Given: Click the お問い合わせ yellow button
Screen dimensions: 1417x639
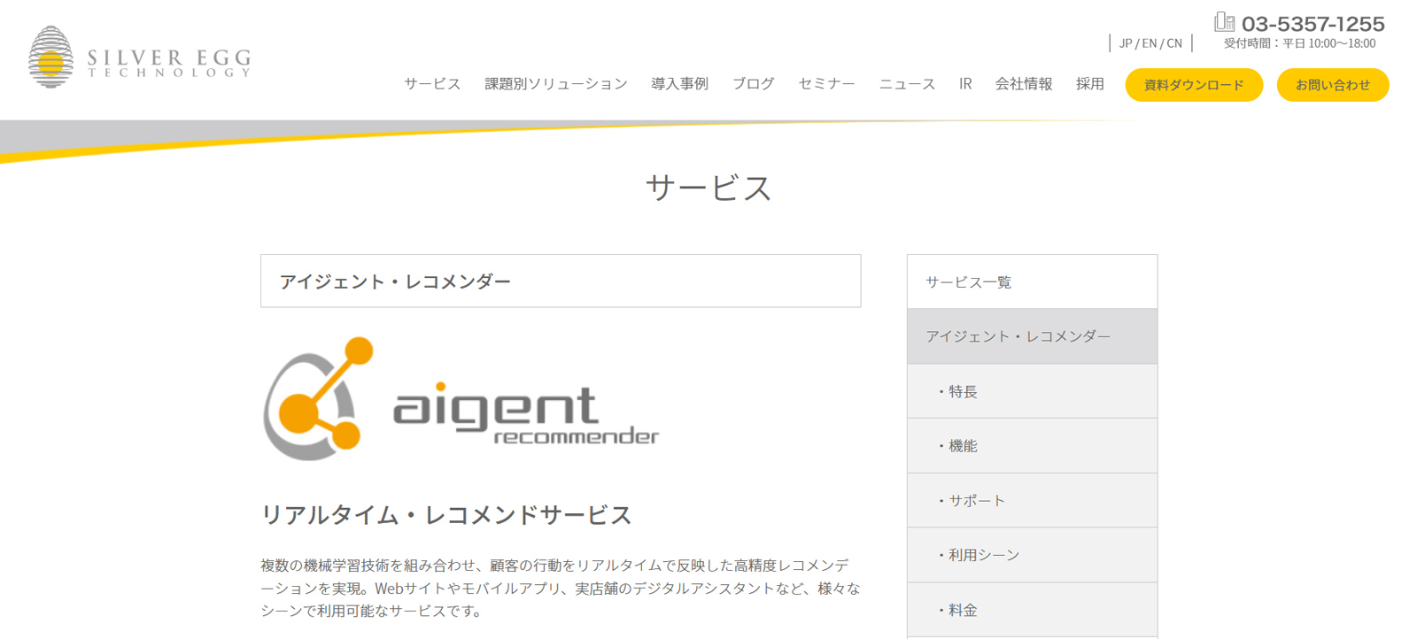Looking at the screenshot, I should pos(1333,85).
